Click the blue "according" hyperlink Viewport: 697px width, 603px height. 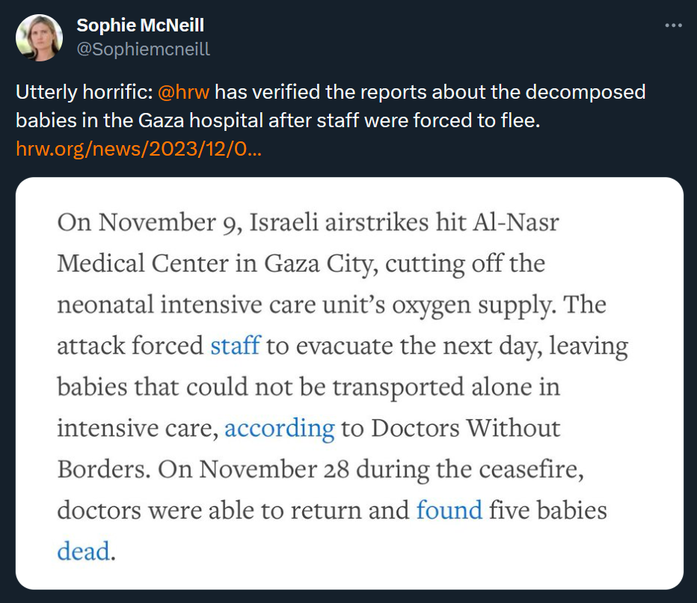coord(279,428)
